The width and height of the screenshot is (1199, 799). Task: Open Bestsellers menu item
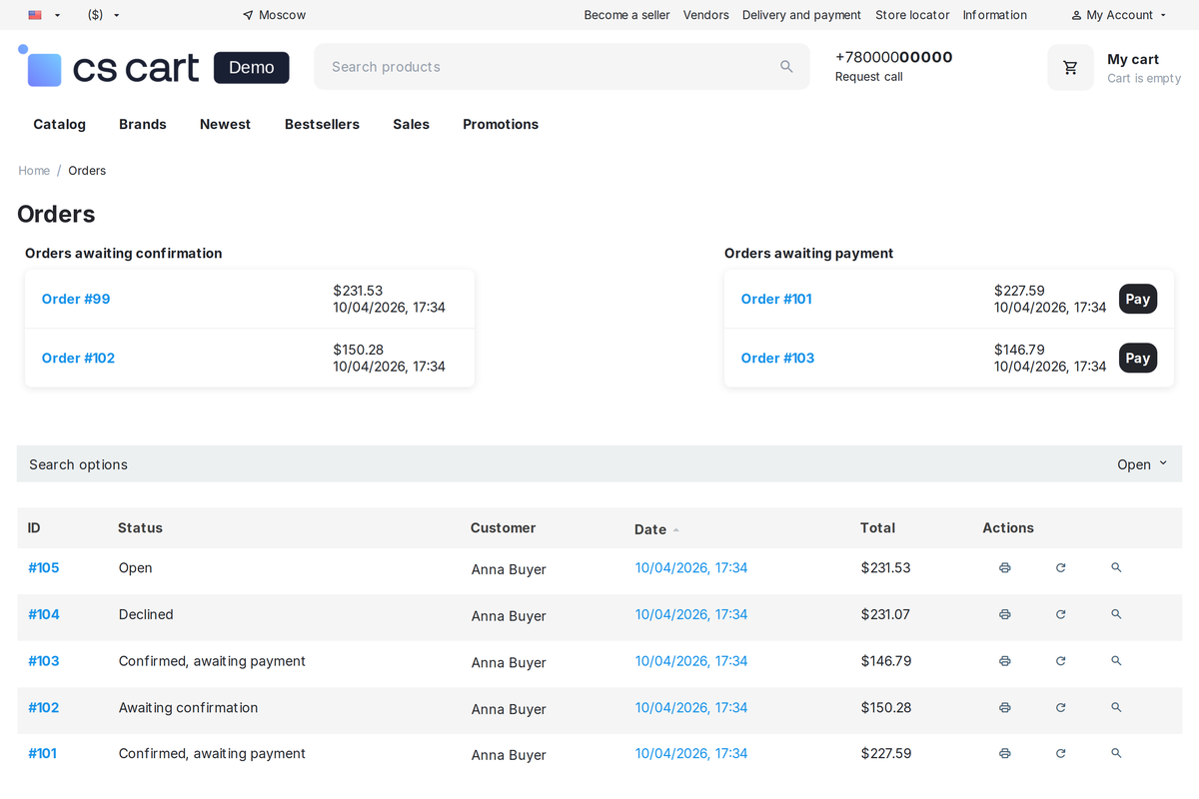tap(322, 124)
